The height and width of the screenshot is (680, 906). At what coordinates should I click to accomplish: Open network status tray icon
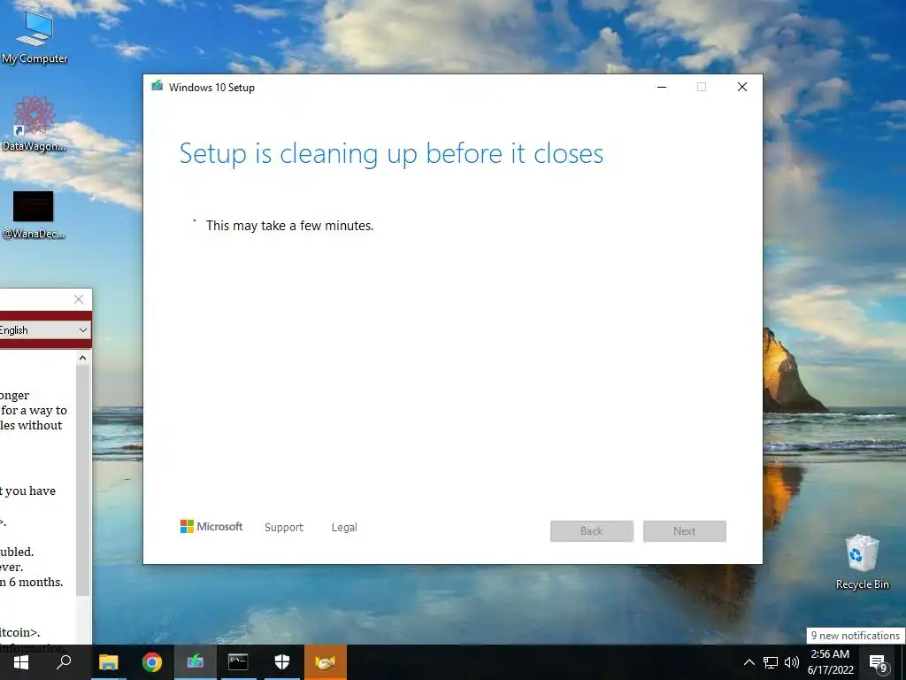pos(771,662)
